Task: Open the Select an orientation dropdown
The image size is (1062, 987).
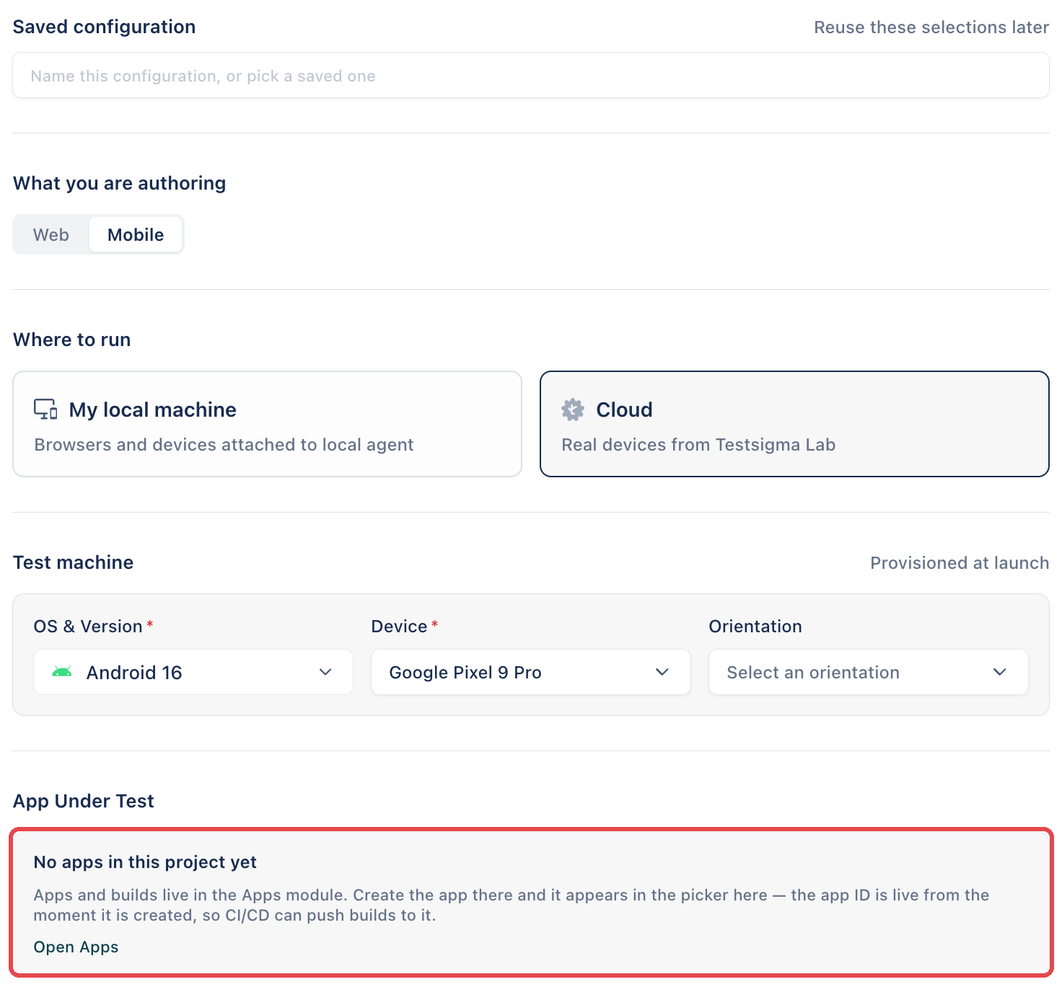Action: 869,672
